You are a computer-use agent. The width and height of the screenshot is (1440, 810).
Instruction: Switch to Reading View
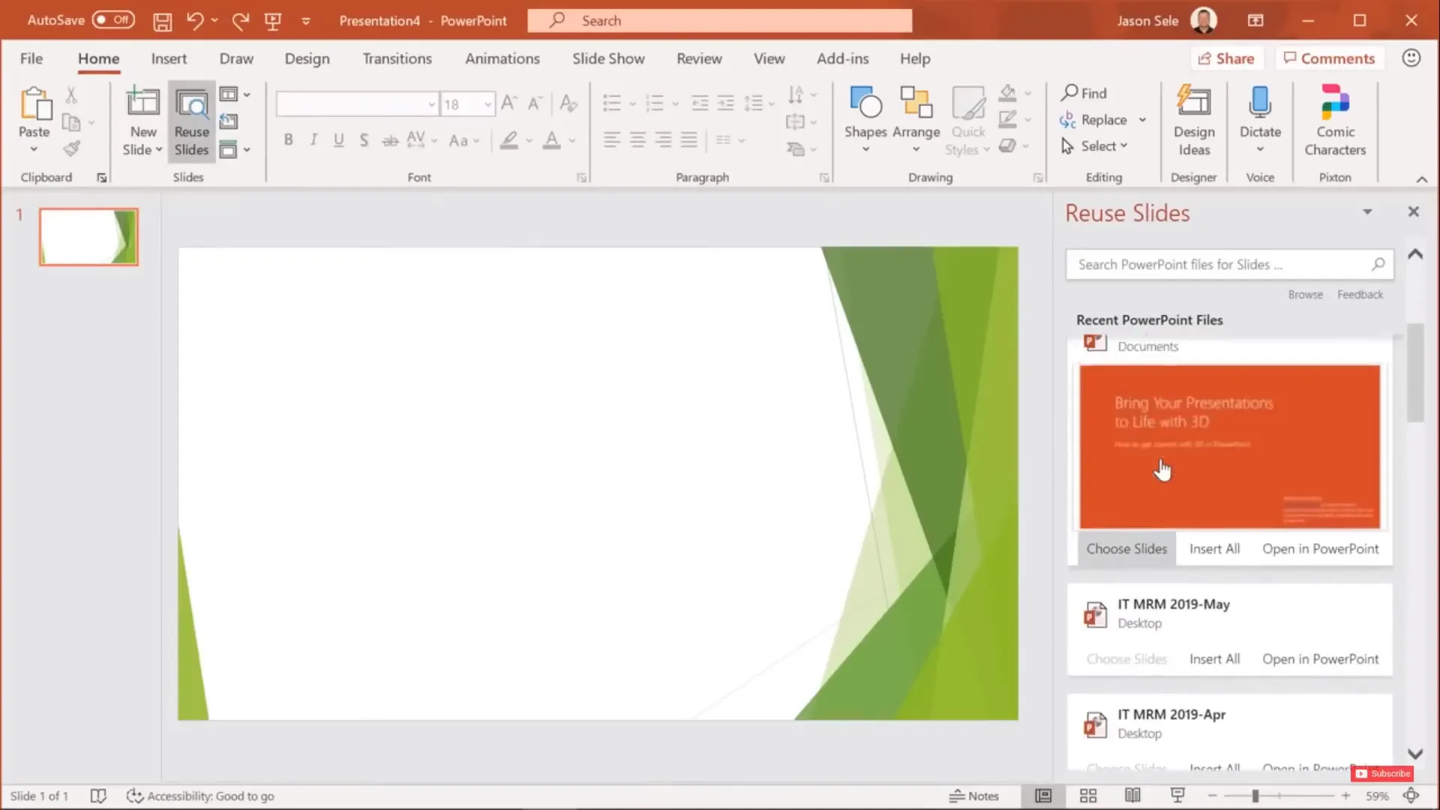tap(1132, 796)
